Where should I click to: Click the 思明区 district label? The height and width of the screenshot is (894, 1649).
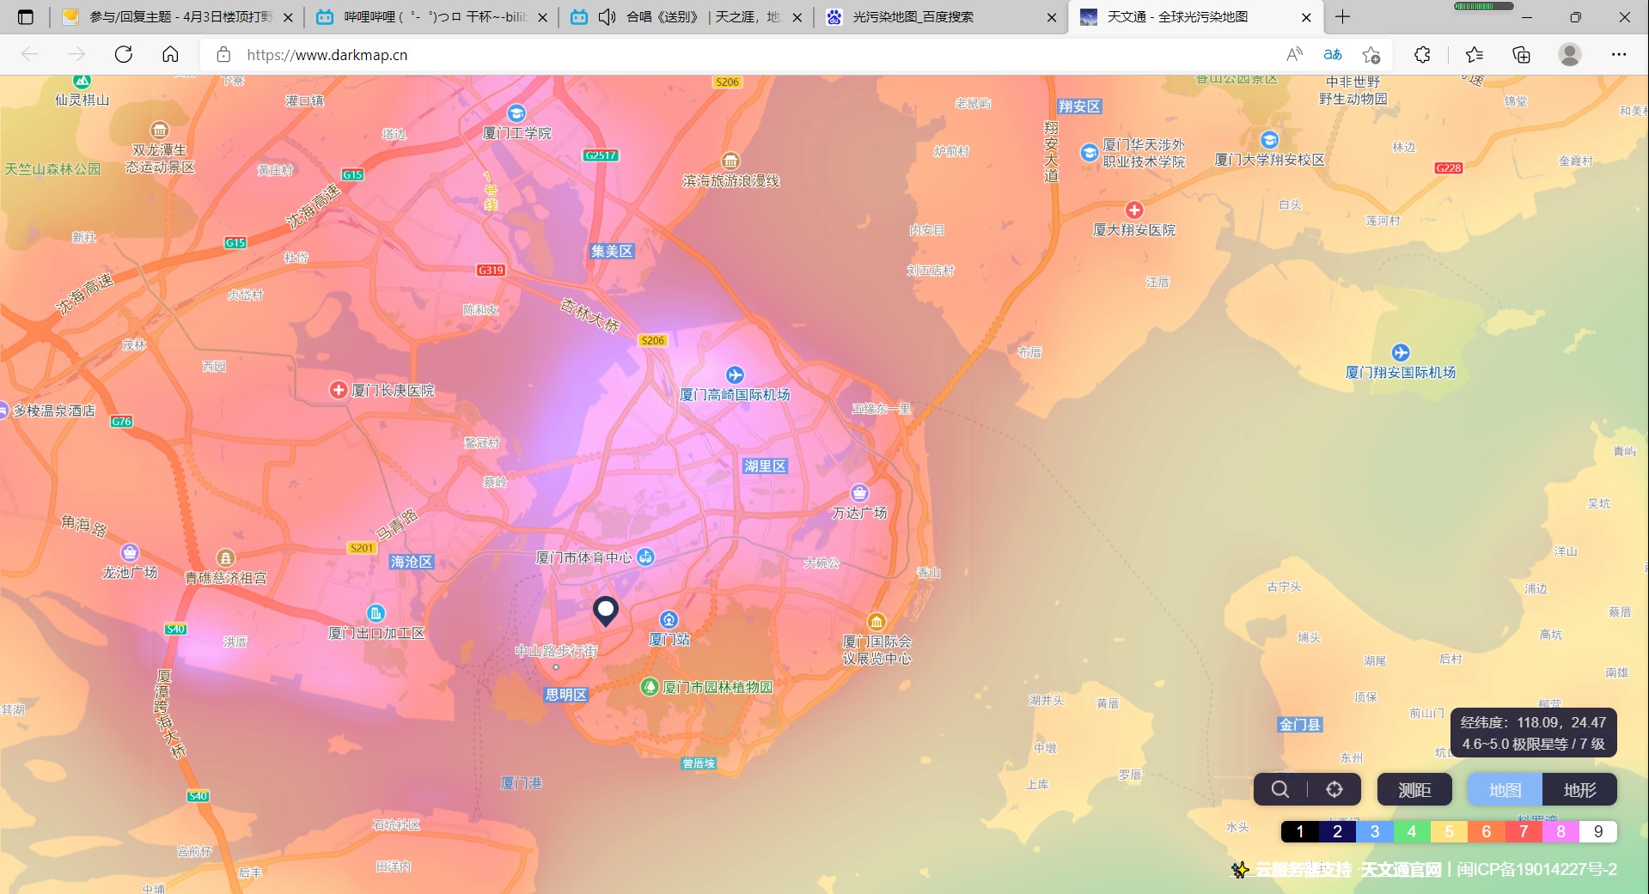[566, 694]
